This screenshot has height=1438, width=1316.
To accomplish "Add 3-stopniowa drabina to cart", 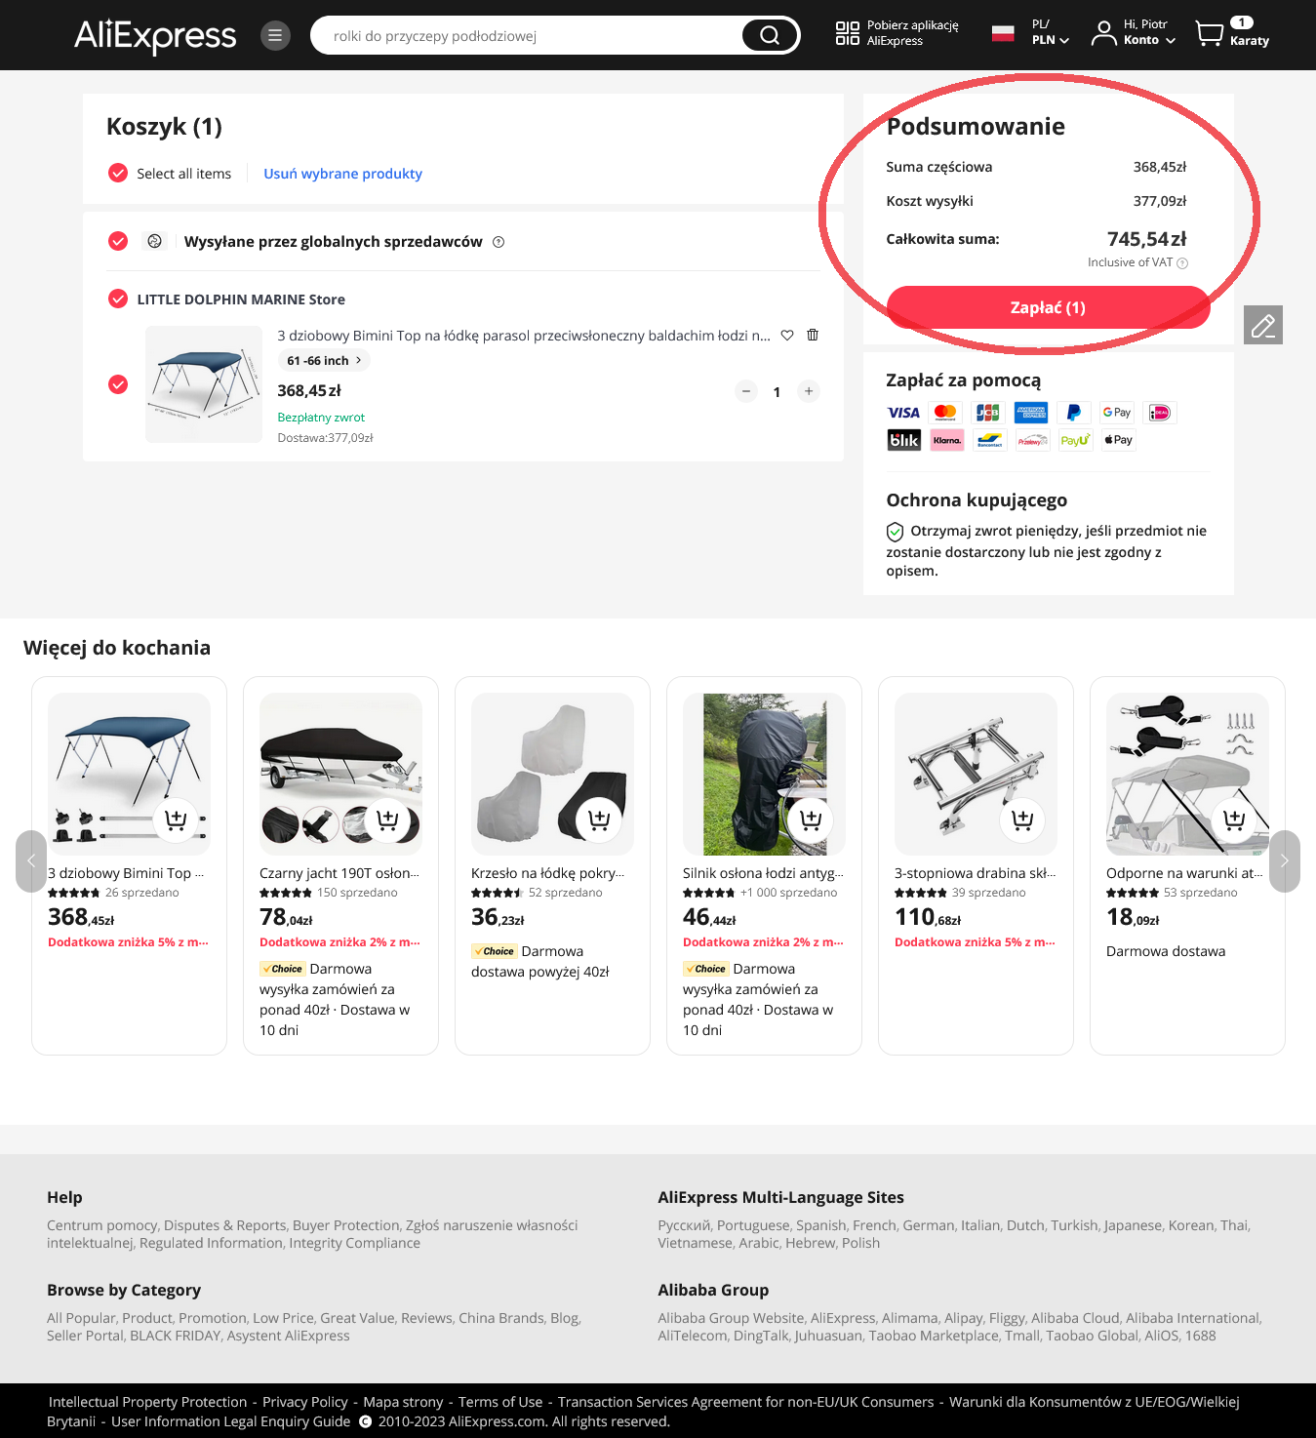I will click(x=1022, y=819).
